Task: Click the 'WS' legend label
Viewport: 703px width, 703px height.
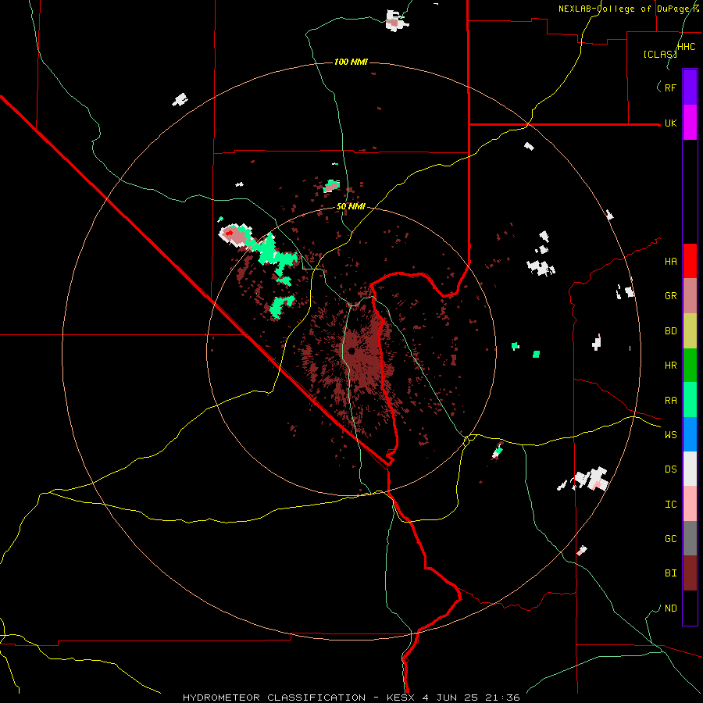Action: click(670, 435)
